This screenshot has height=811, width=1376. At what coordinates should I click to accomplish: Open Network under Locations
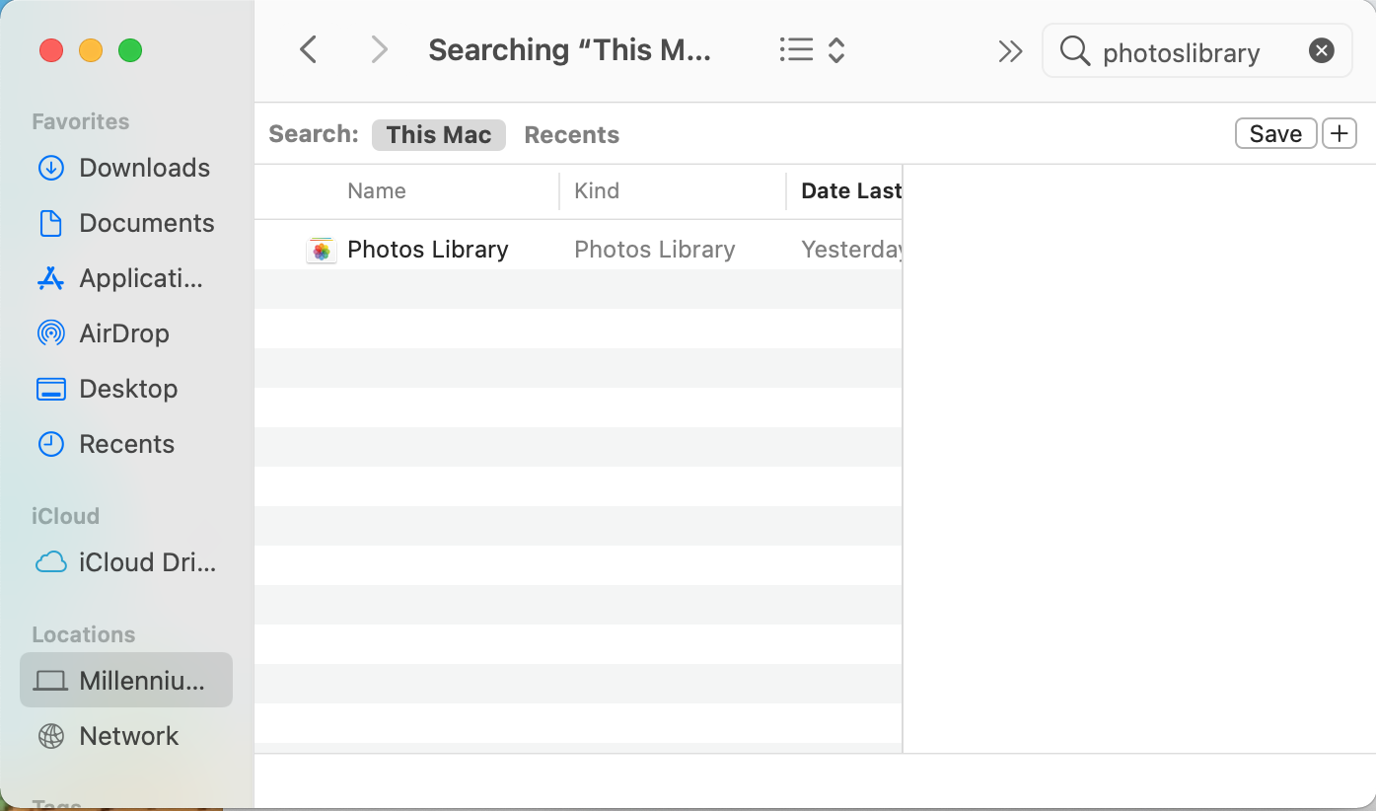[x=128, y=736]
